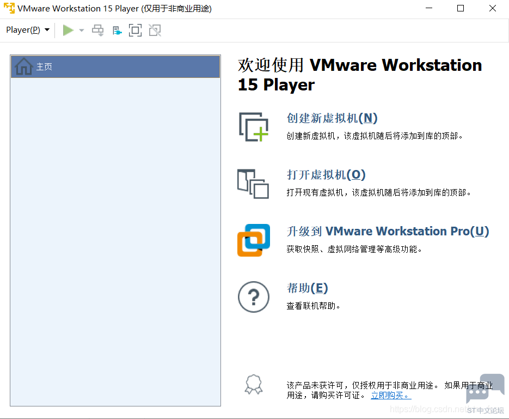Viewport: 509px width, 419px height.
Task: Minimize the VMware Player window
Action: pos(429,8)
